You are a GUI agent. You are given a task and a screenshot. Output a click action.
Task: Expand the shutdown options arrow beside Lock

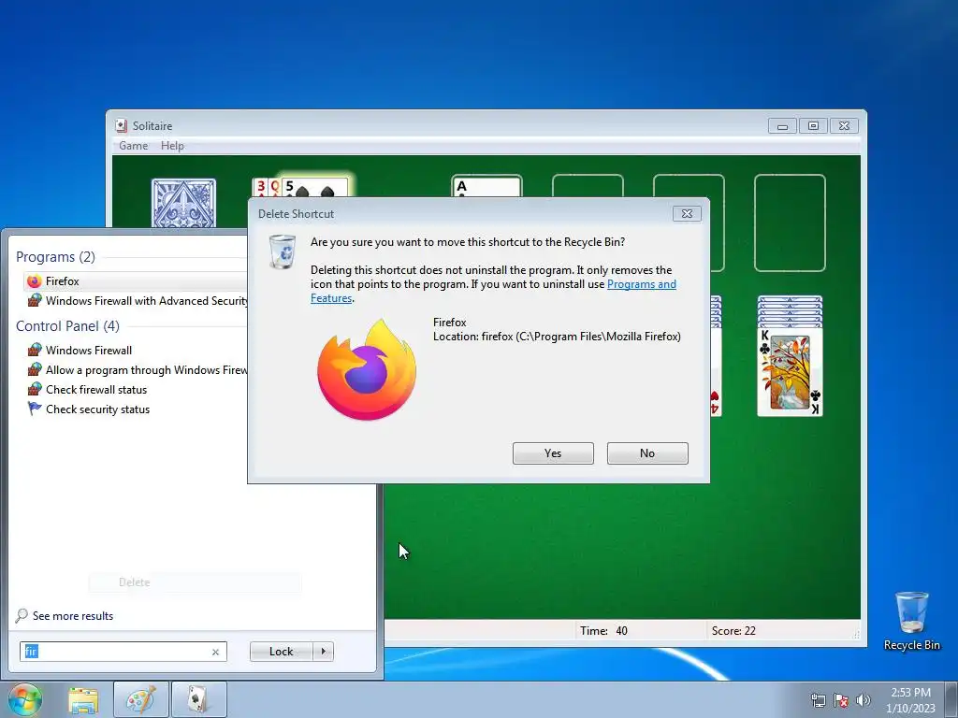tap(323, 652)
